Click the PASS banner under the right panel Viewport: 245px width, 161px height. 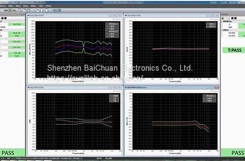click(233, 153)
